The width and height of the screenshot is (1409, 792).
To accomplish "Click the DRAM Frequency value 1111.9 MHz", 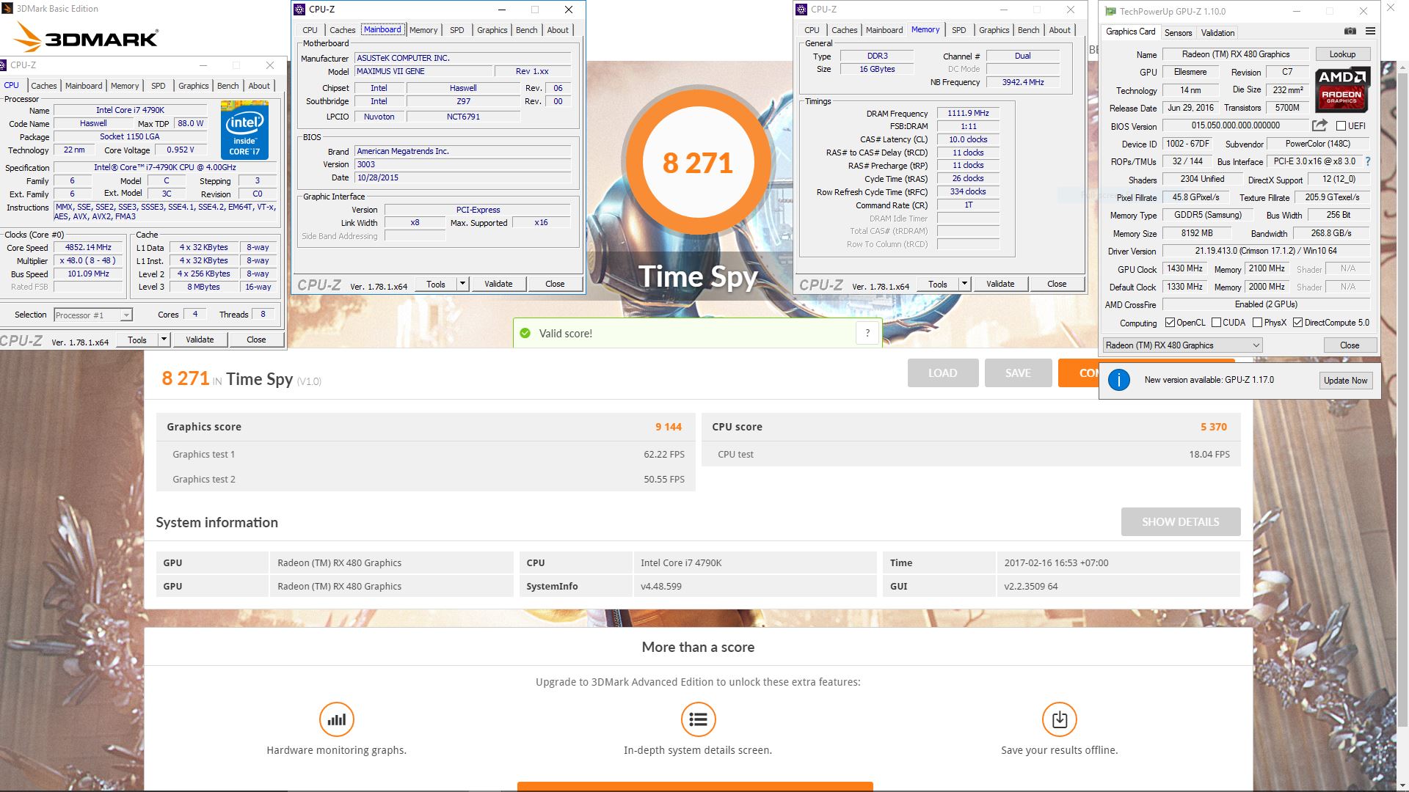I will click(x=968, y=113).
